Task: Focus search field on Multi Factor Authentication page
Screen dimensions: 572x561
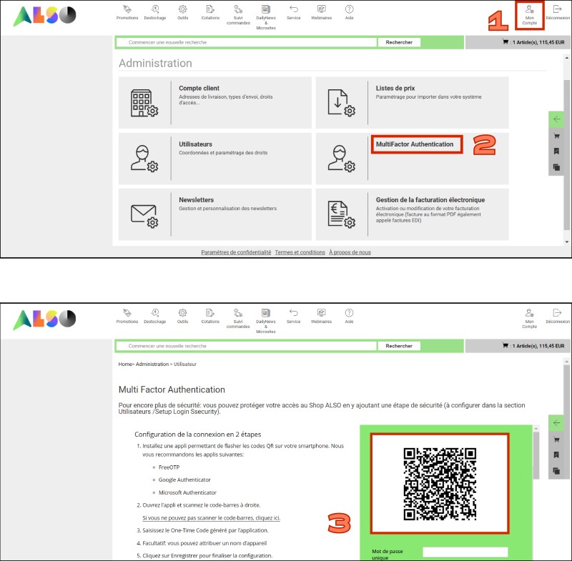Action: click(x=247, y=346)
